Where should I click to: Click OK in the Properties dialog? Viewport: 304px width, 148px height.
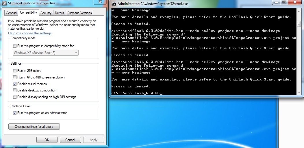coord(47,140)
